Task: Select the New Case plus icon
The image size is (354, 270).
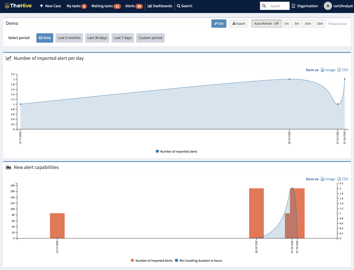Action: (x=42, y=6)
